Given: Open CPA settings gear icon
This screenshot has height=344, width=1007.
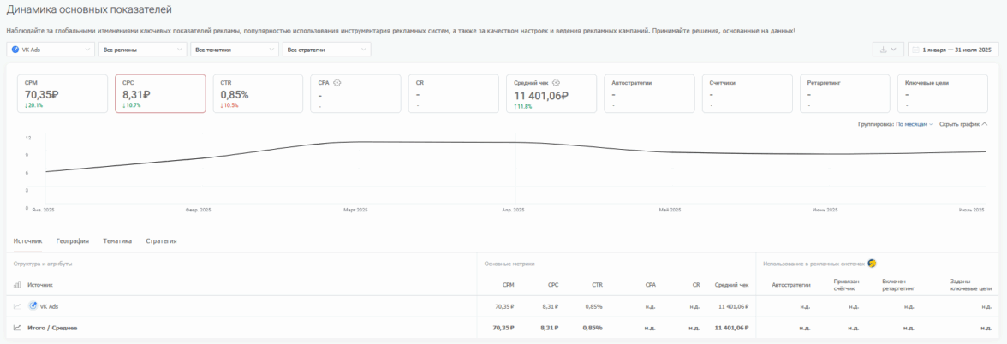Looking at the screenshot, I should point(337,83).
